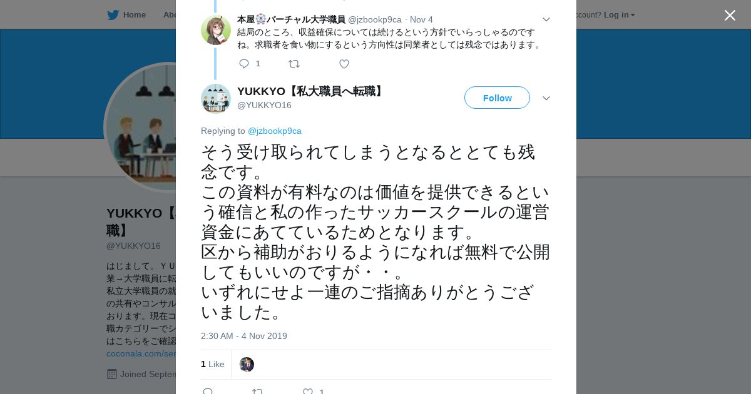Click the Twitter bird Home icon
This screenshot has height=394, width=751.
coord(113,15)
